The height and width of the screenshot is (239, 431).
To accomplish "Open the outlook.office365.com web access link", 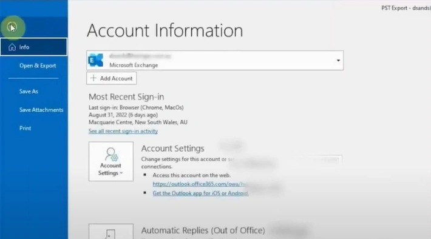I will click(x=199, y=184).
